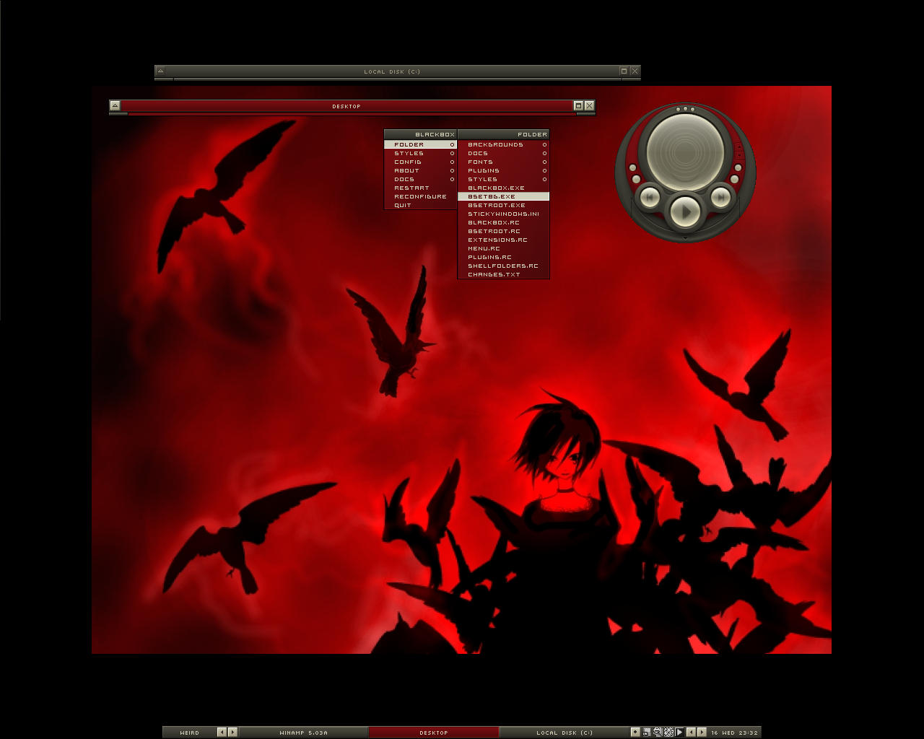The width and height of the screenshot is (924, 739).
Task: Launch bsetroot.exe from Folder menu
Action: (x=503, y=205)
